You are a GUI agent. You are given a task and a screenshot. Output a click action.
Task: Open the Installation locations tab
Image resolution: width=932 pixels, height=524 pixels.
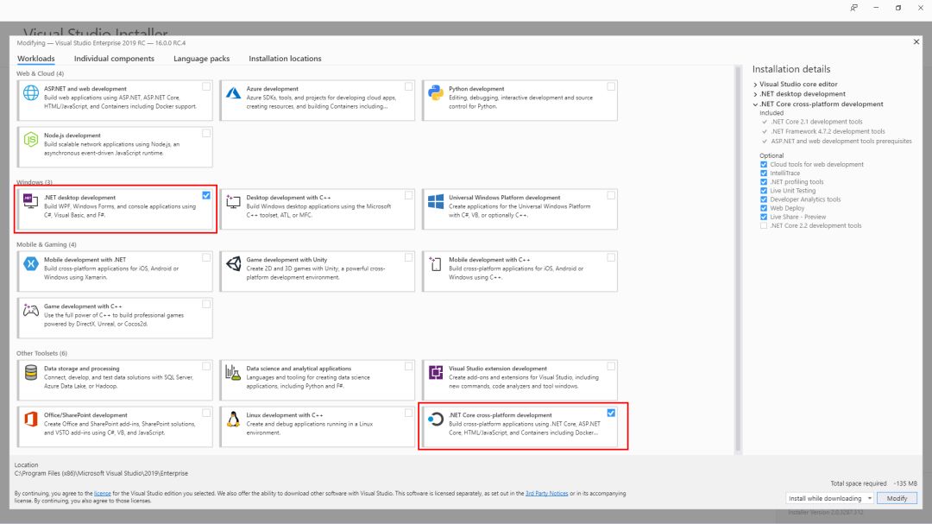[x=285, y=59]
